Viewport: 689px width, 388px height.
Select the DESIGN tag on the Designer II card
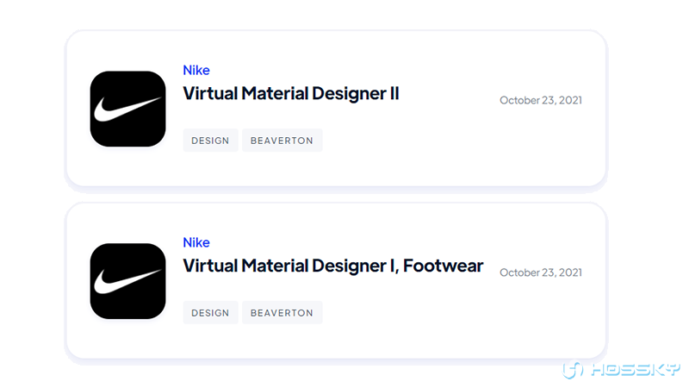210,141
